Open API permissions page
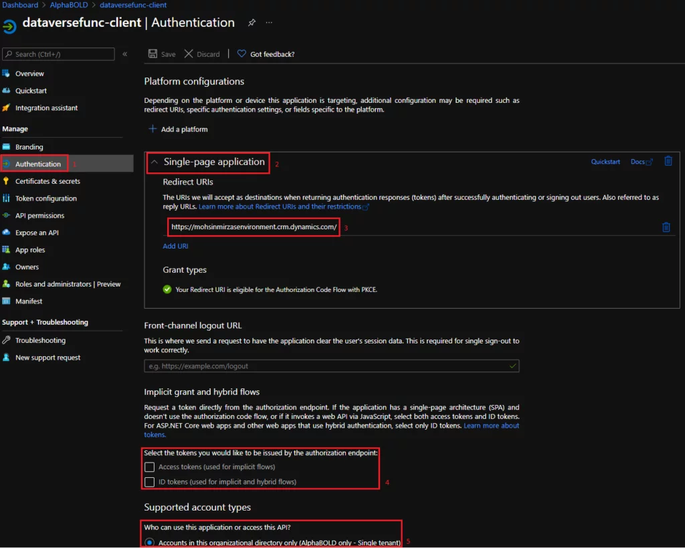Screen dimensions: 685x548 coord(39,215)
